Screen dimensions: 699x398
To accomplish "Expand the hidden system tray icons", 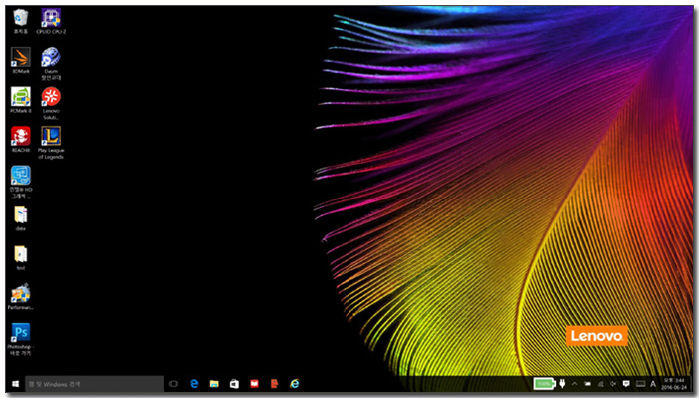I will tap(574, 384).
